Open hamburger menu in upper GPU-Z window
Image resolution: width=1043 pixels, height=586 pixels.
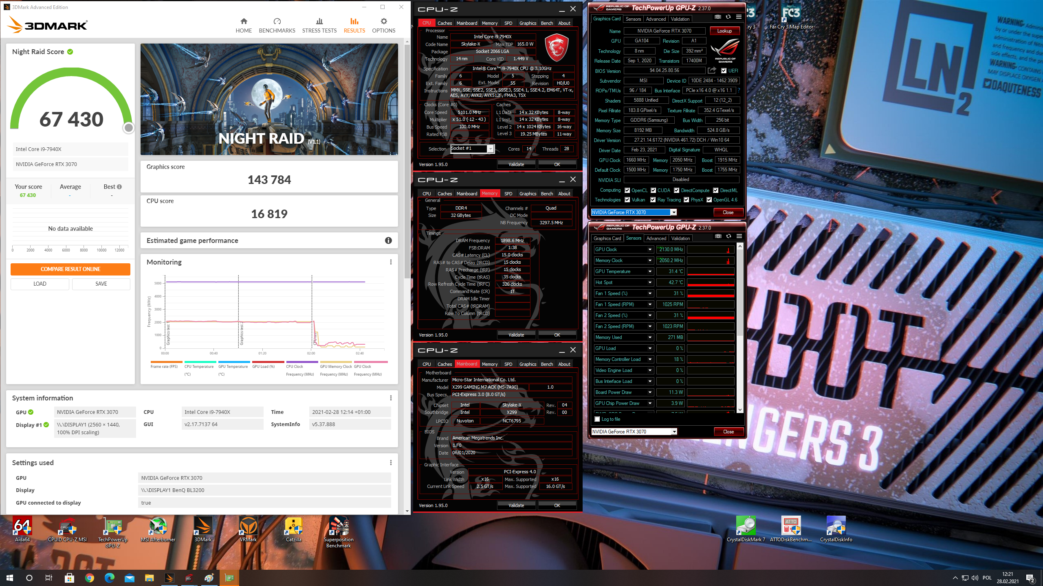pyautogui.click(x=739, y=17)
